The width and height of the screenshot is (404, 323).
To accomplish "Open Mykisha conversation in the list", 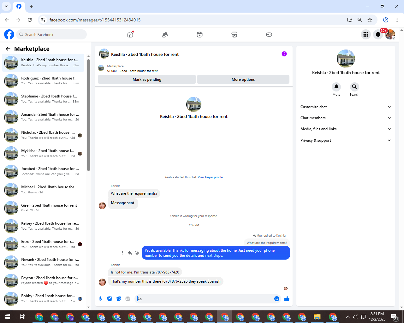I will (x=43, y=154).
